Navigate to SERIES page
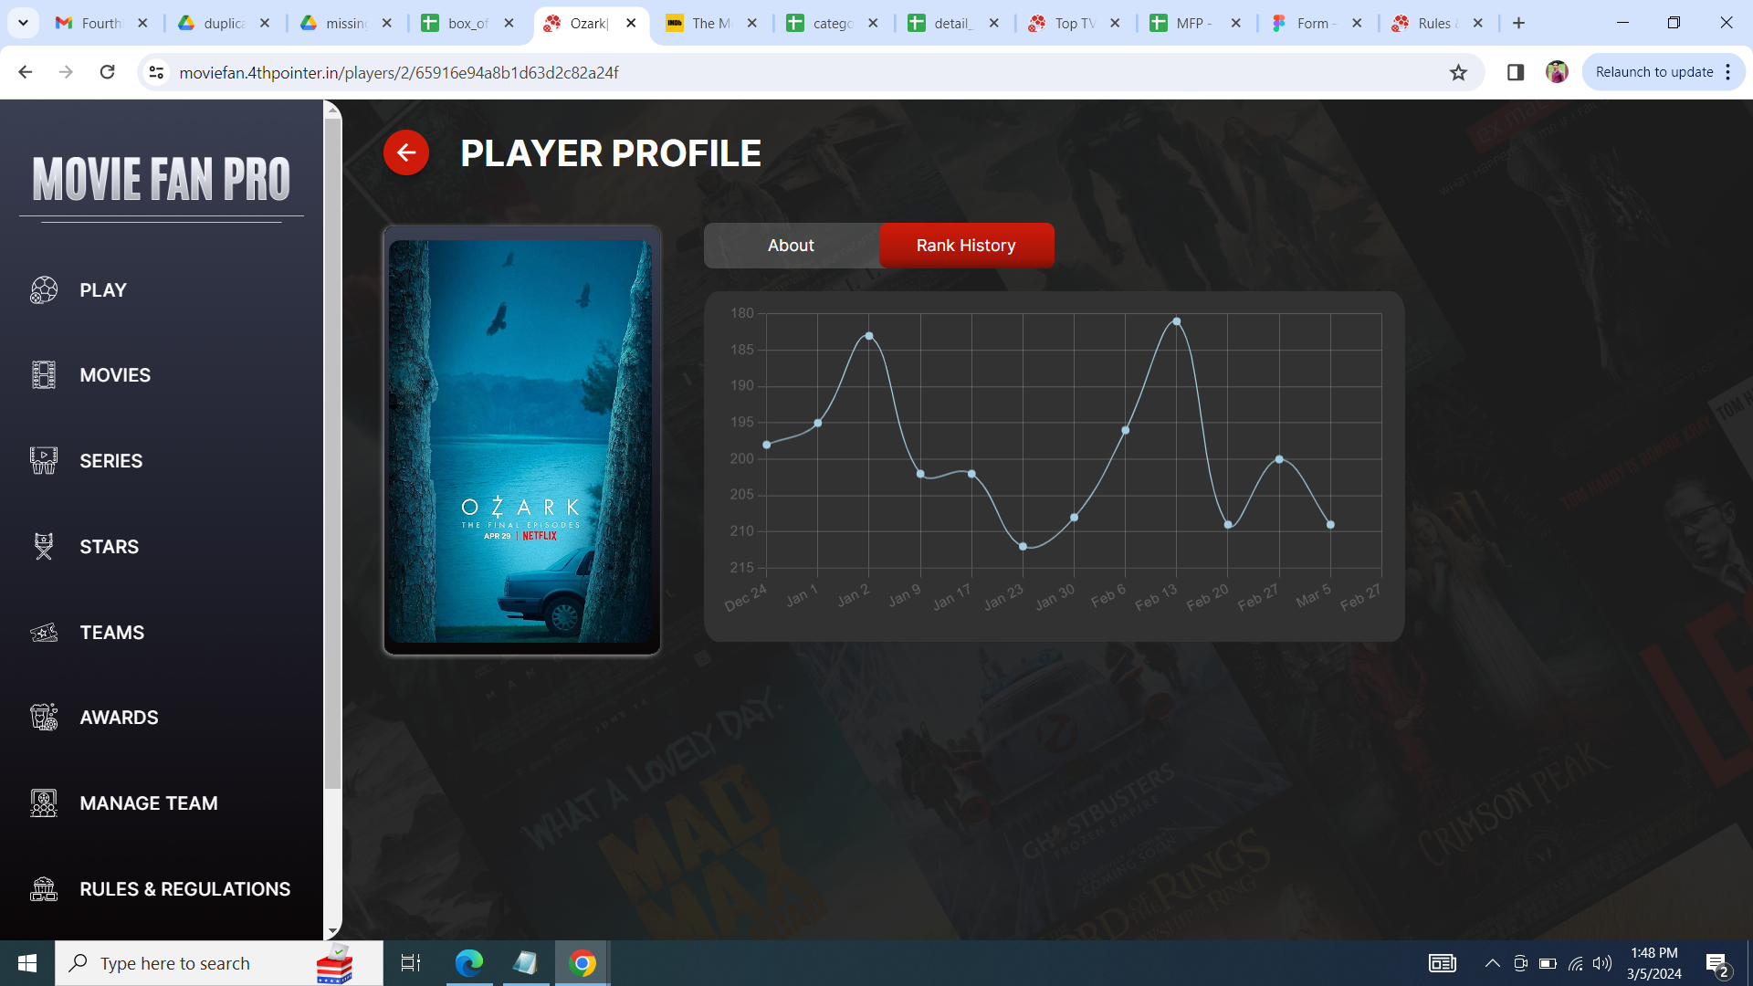1753x986 pixels. tap(110, 461)
